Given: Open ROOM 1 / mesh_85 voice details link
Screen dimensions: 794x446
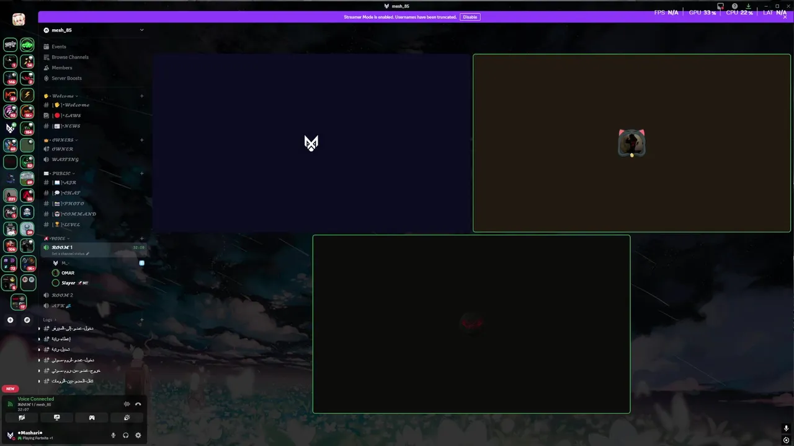Looking at the screenshot, I should 34,404.
